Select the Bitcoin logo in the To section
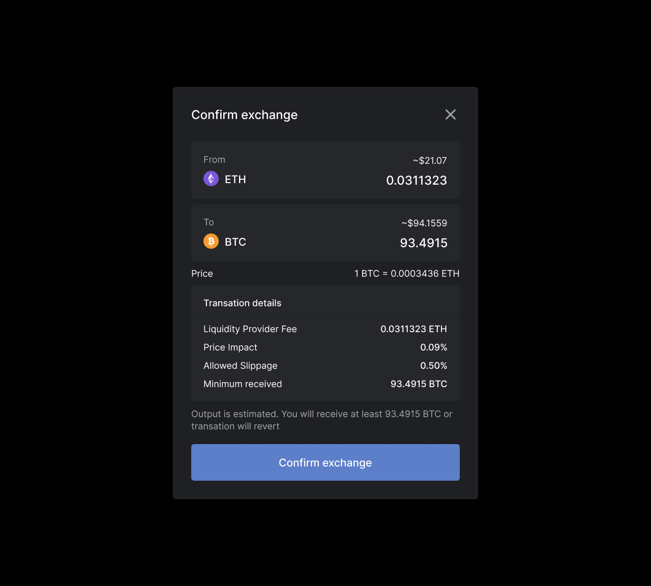This screenshot has width=651, height=586. (x=211, y=241)
